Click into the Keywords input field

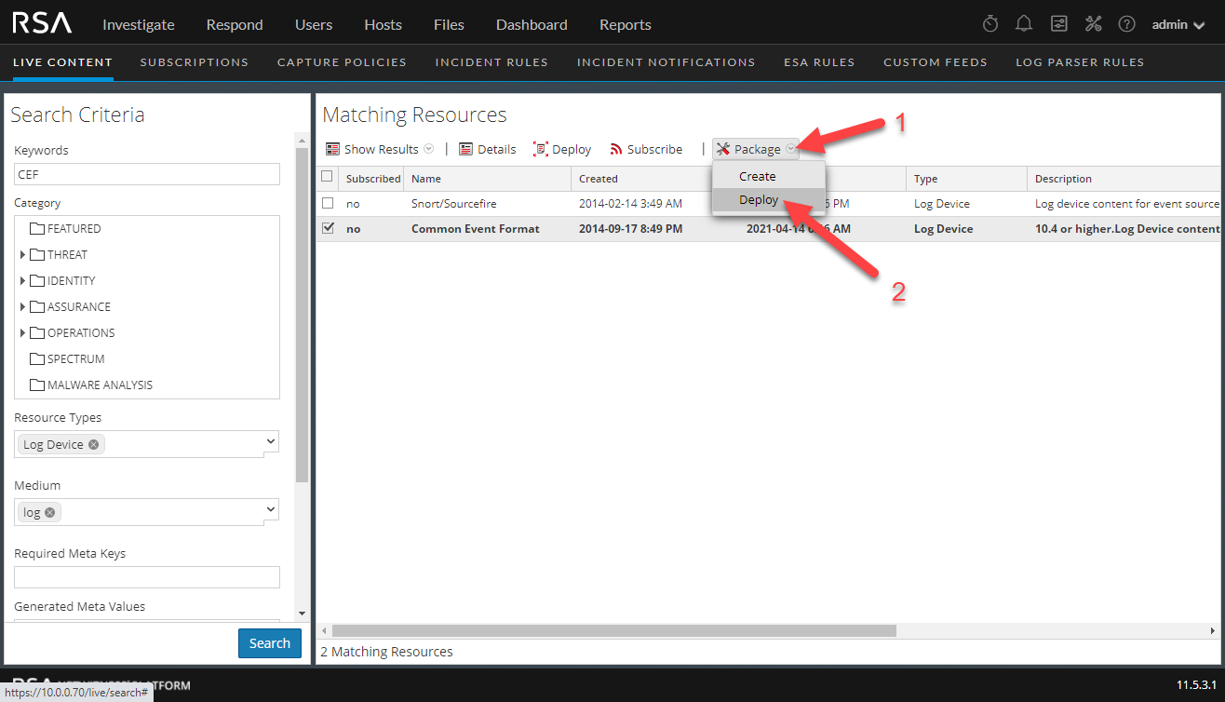click(x=147, y=174)
